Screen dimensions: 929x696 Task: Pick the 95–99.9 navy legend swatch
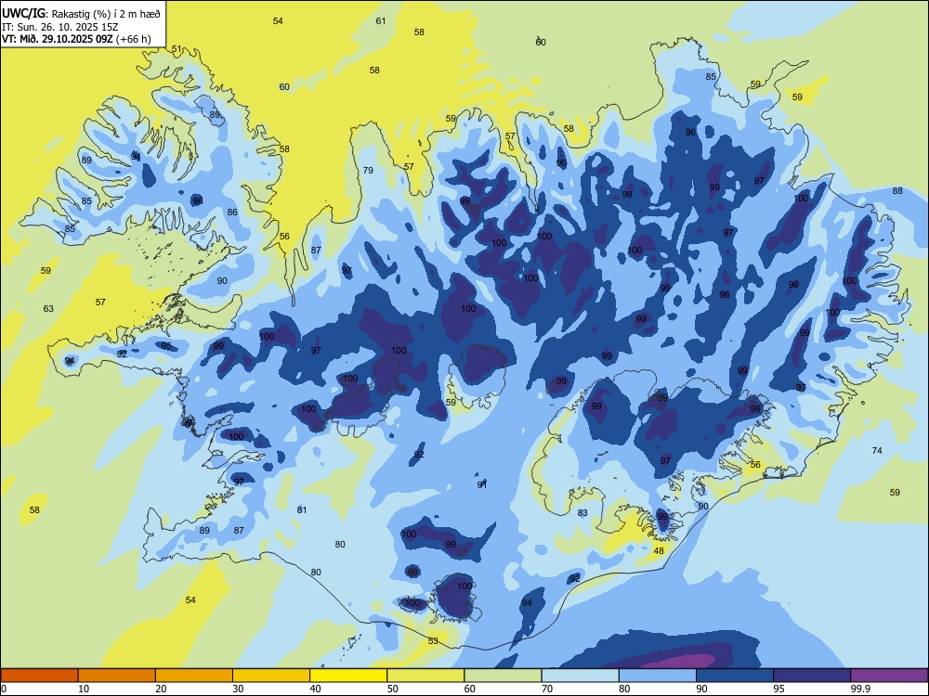click(812, 676)
